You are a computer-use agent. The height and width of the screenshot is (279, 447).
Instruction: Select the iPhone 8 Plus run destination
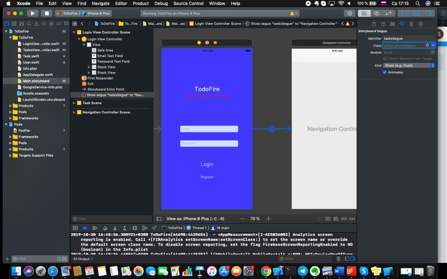[x=96, y=13]
